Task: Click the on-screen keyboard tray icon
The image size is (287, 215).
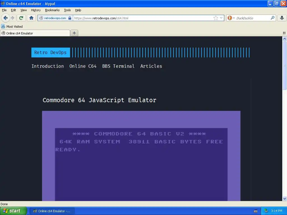Action: 256,211
